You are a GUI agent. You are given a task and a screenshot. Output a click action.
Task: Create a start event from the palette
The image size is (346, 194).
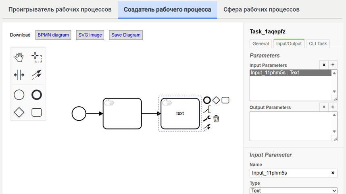19,95
